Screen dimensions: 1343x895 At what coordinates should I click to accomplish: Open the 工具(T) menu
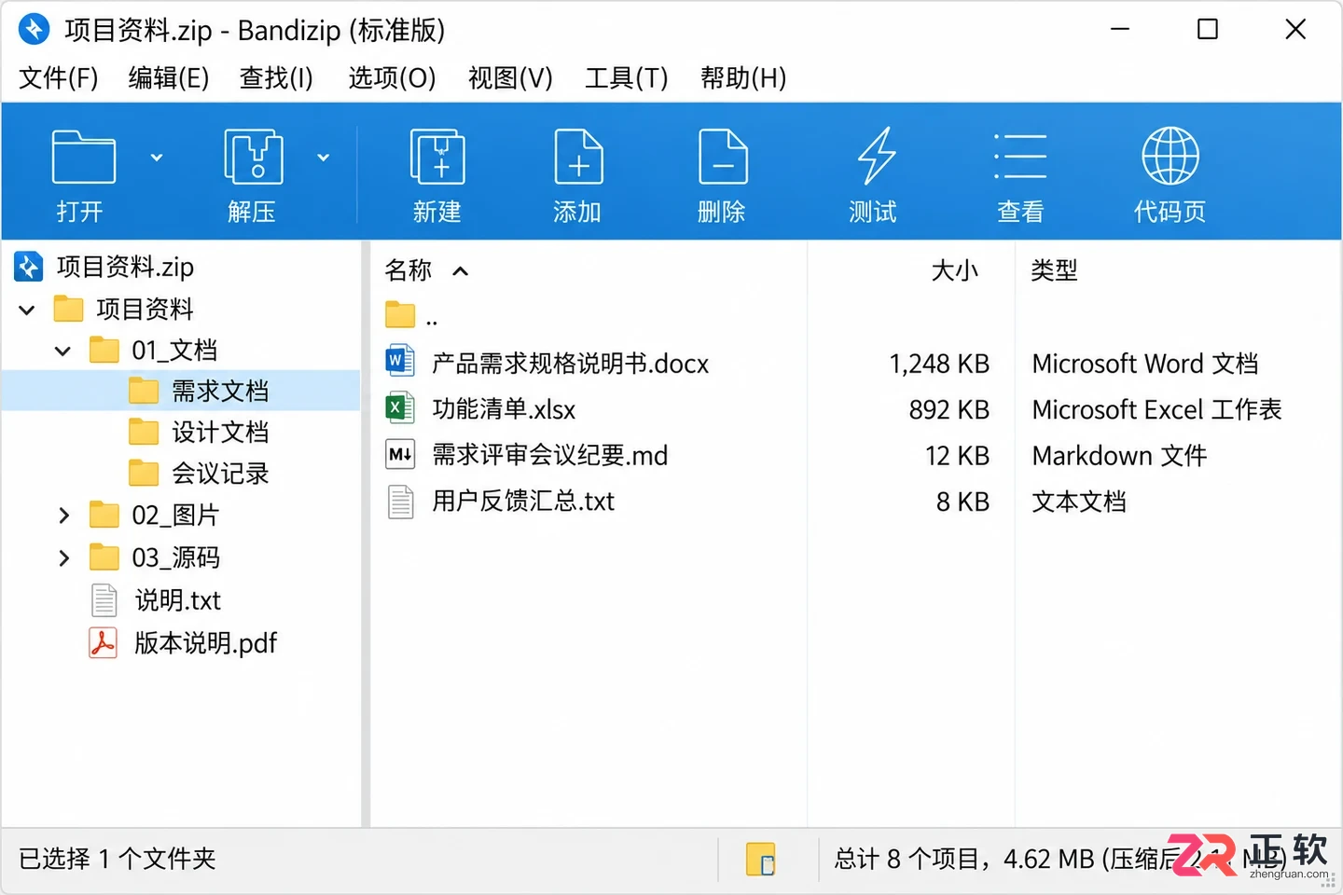click(x=627, y=77)
